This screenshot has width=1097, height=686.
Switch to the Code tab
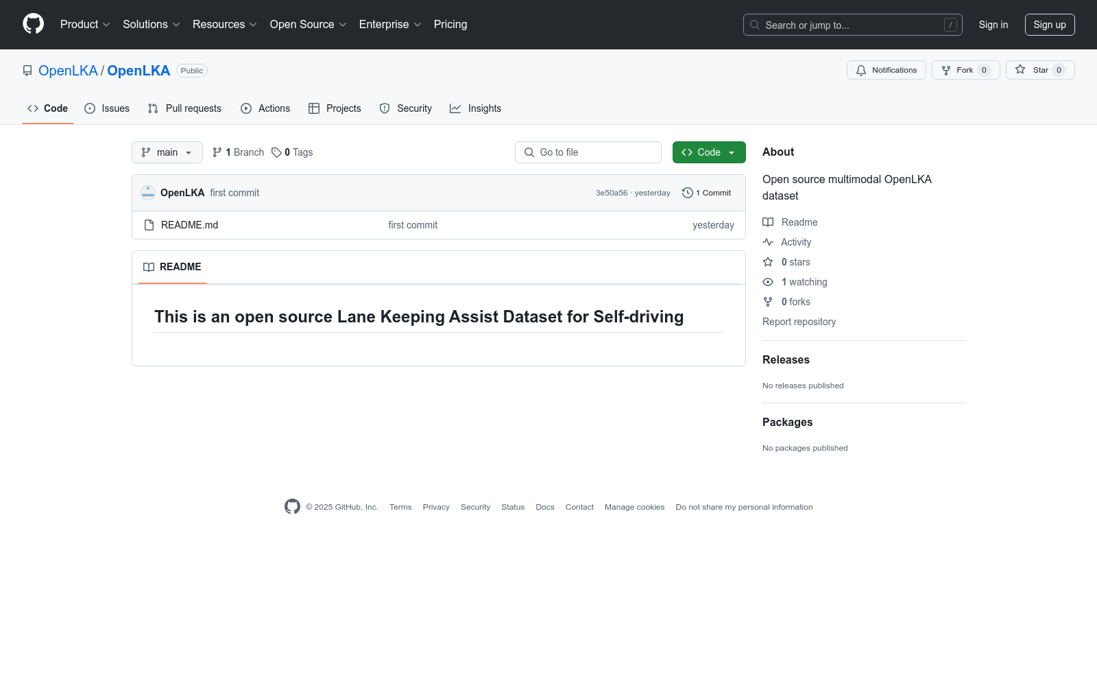[48, 108]
